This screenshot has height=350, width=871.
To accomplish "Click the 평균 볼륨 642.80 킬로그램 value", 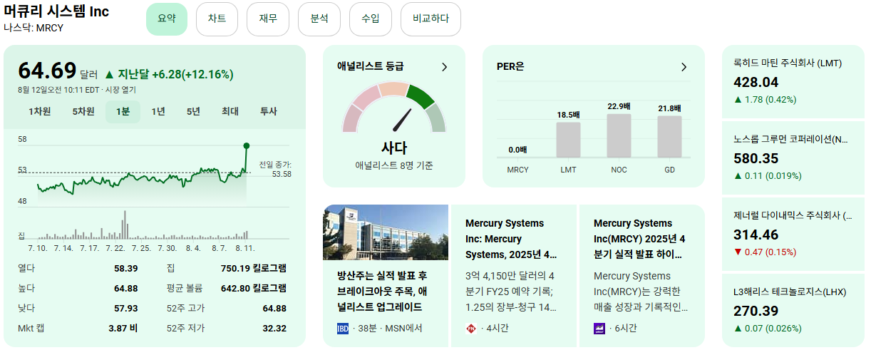I will (254, 288).
